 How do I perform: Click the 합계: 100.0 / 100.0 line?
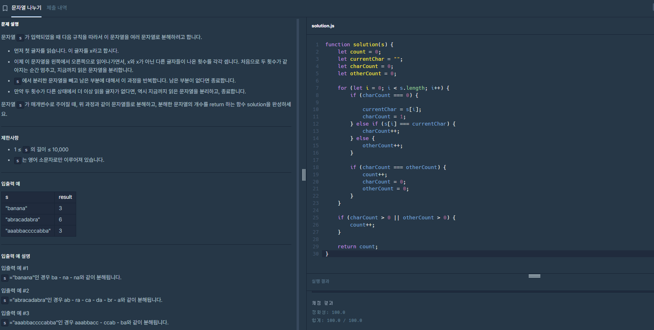point(337,320)
